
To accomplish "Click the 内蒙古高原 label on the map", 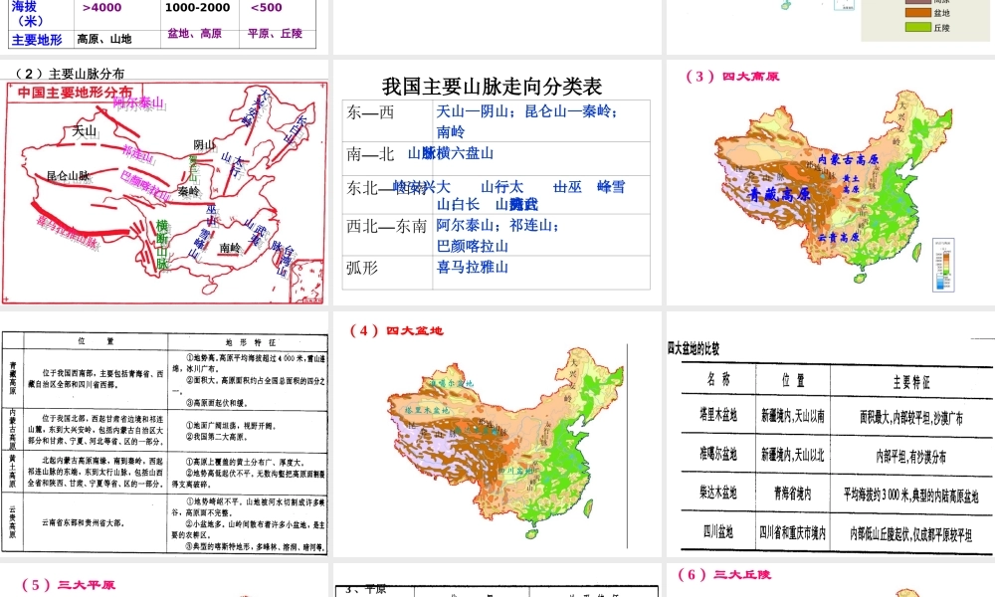I will [x=848, y=159].
